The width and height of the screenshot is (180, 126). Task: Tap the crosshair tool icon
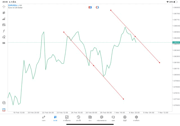pos(4,7)
